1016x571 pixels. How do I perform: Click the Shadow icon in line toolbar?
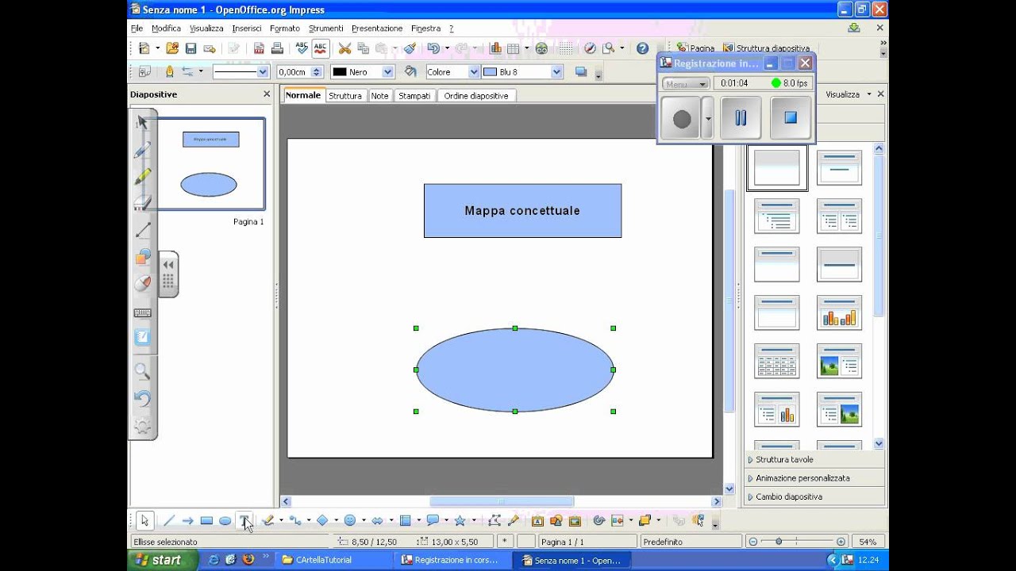click(x=581, y=71)
